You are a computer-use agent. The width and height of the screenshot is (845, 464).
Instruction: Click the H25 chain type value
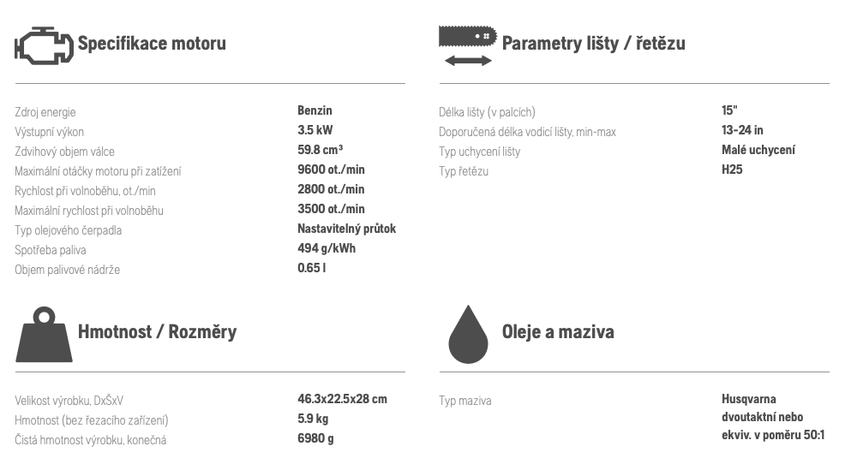[x=732, y=169]
